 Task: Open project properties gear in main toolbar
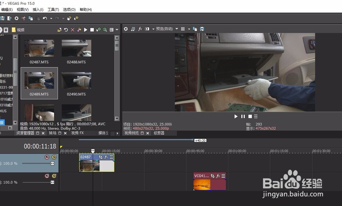16,18
